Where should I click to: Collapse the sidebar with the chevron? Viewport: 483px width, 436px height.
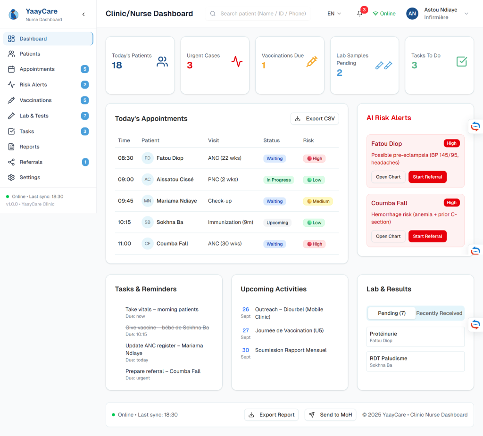click(83, 15)
